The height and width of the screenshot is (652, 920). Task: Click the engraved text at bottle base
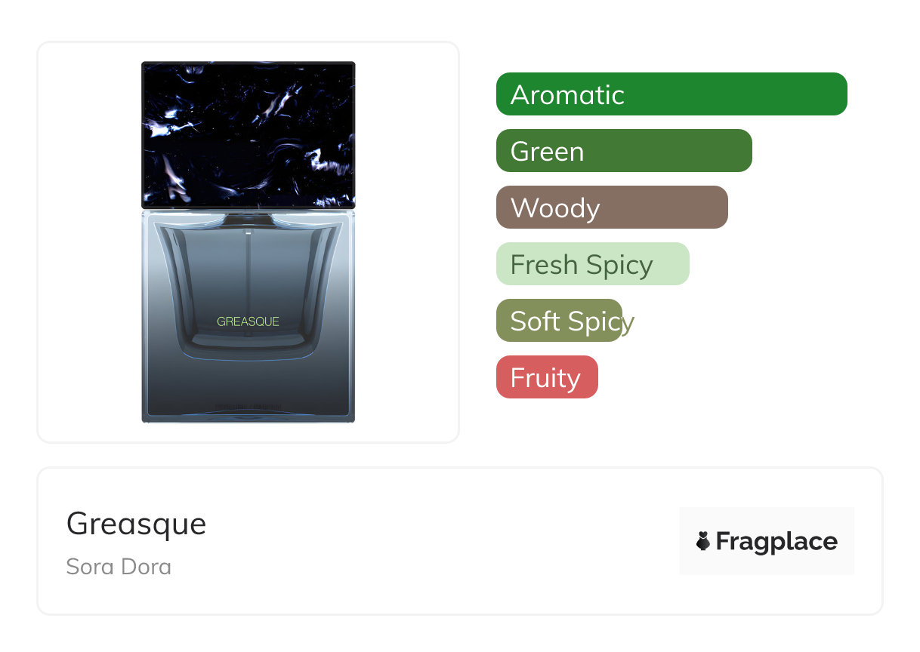(248, 407)
